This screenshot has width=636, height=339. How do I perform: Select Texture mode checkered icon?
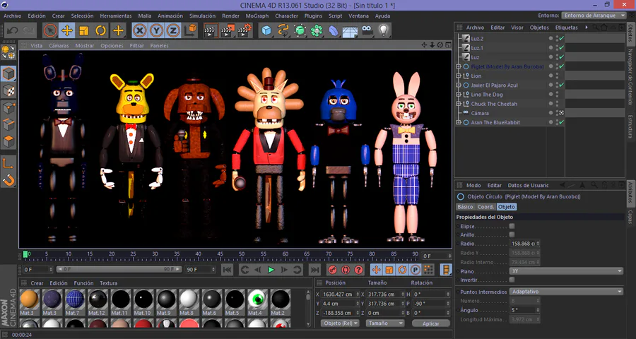click(x=8, y=91)
